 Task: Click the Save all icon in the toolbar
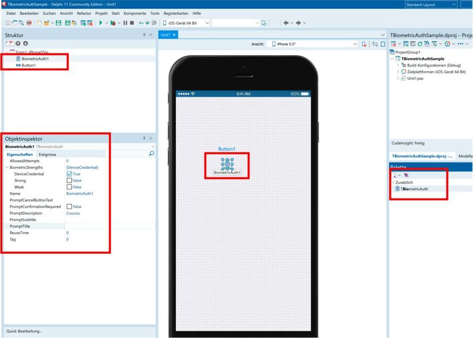pos(67,23)
